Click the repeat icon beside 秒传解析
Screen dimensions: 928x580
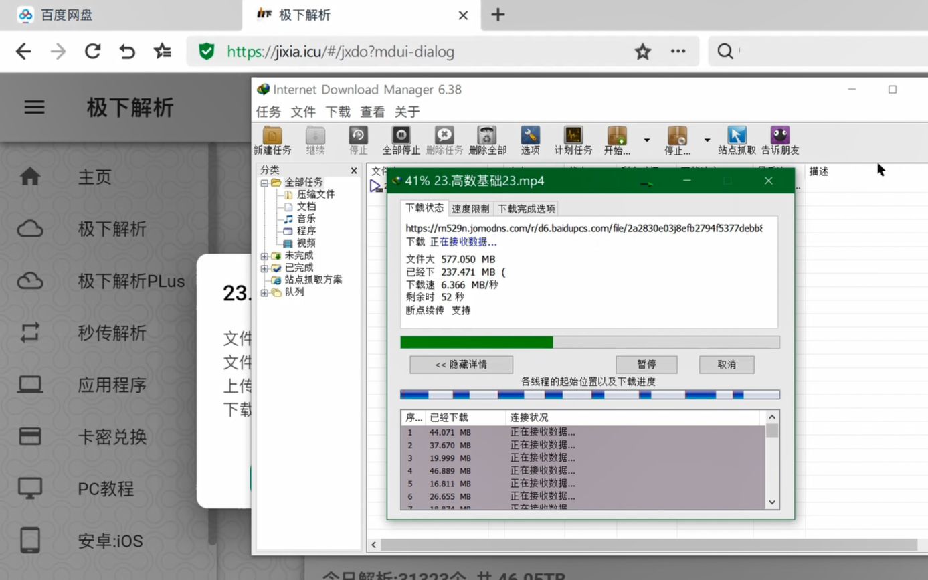(30, 333)
